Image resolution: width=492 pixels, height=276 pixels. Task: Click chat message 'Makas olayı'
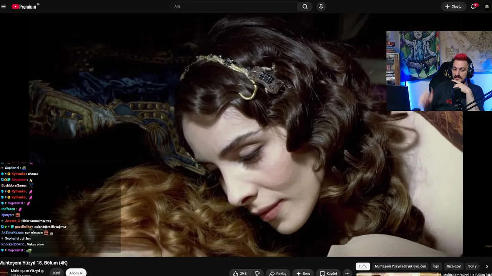(x=35, y=245)
